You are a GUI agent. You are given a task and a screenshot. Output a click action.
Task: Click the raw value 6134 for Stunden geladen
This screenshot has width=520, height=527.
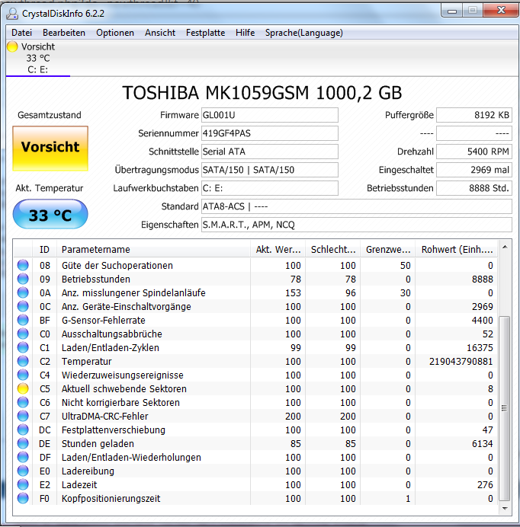(x=483, y=444)
